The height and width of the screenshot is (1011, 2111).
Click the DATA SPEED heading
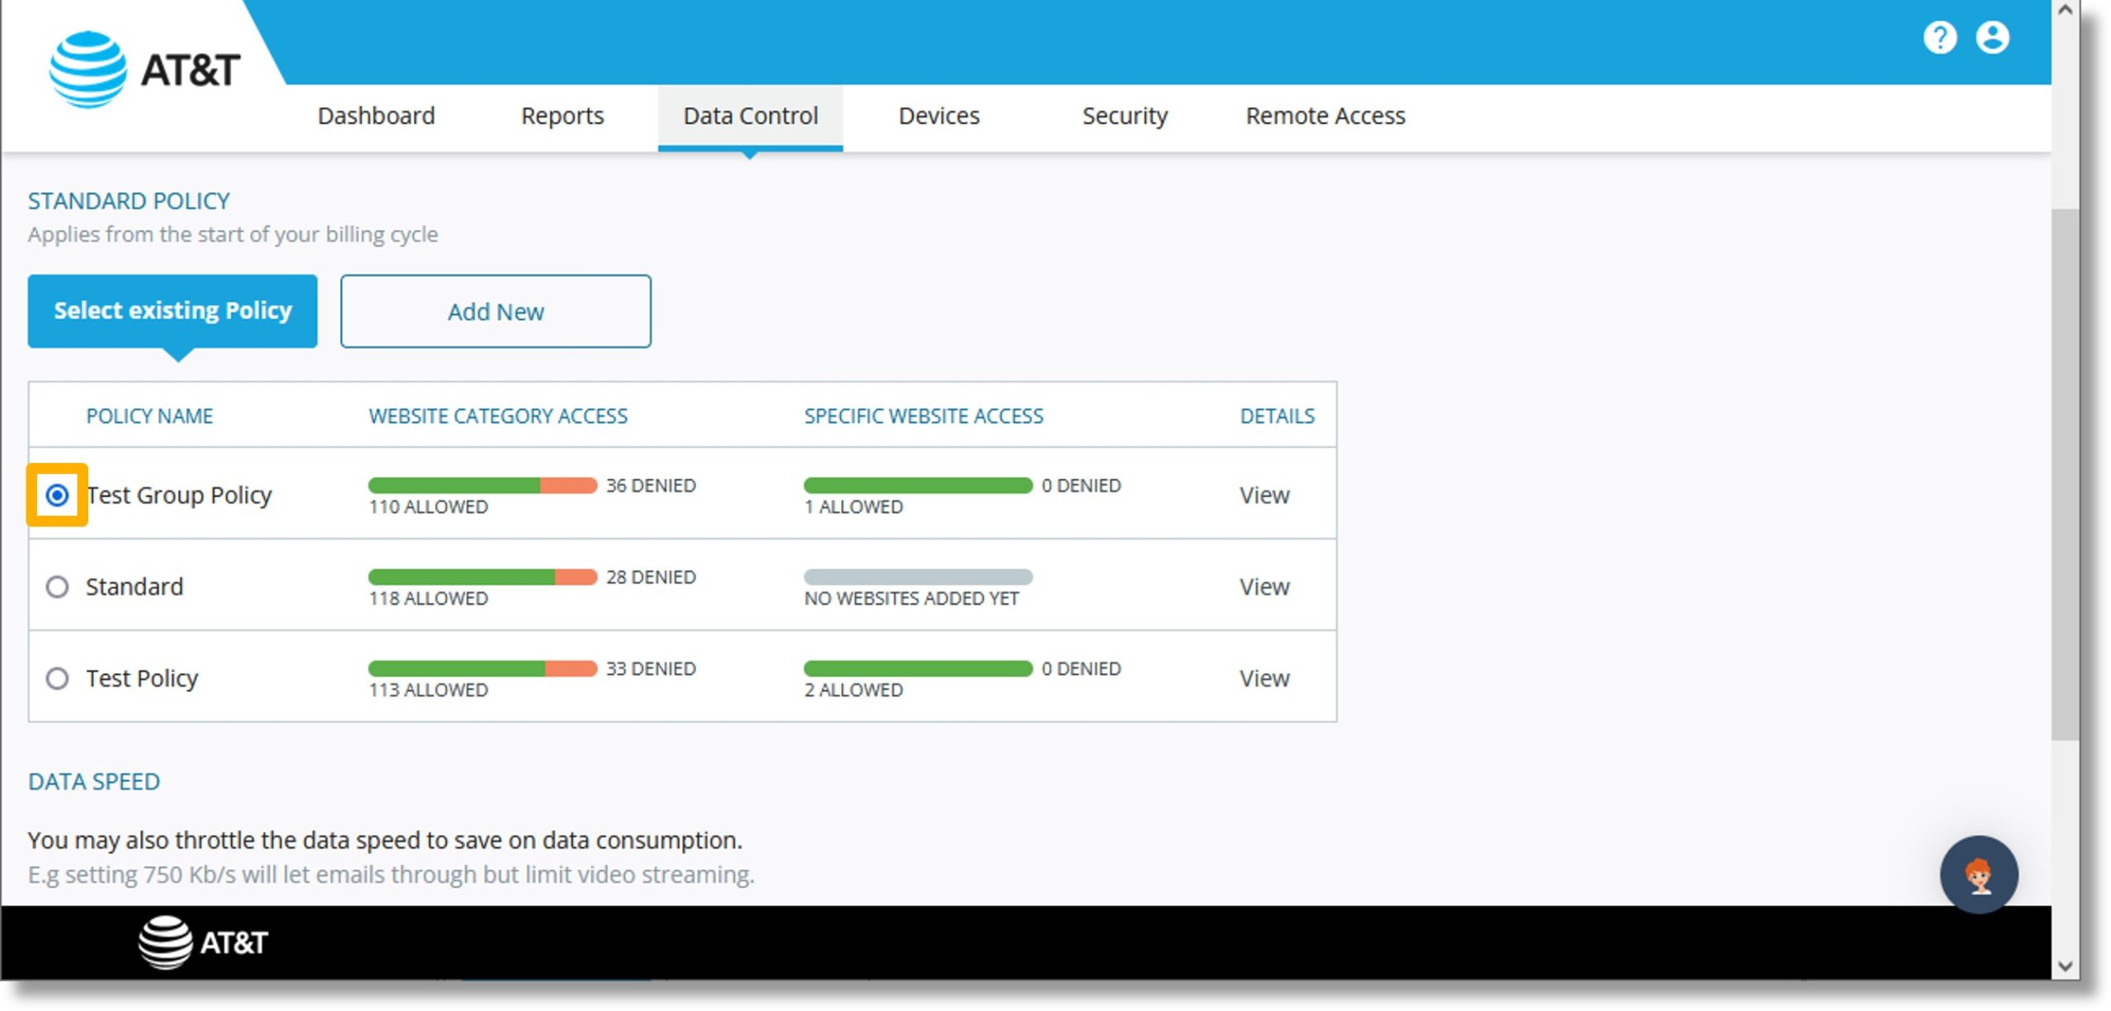click(94, 781)
